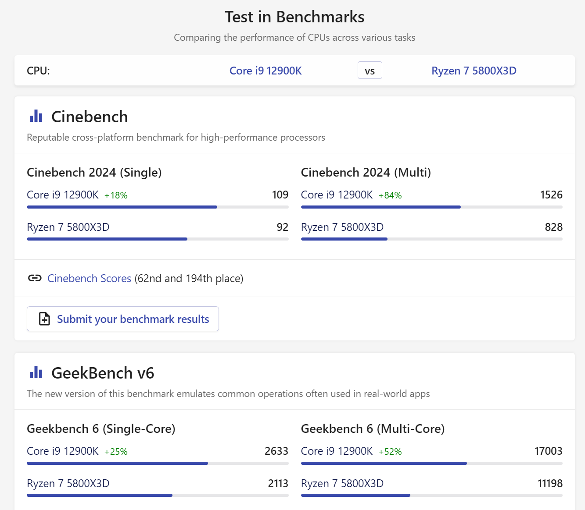Screen dimensions: 585x510
Task: Click the "GeekBench v6" section heading
Action: pyautogui.click(x=103, y=373)
